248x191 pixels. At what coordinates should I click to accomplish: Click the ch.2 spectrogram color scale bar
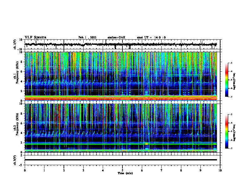pos(226,131)
